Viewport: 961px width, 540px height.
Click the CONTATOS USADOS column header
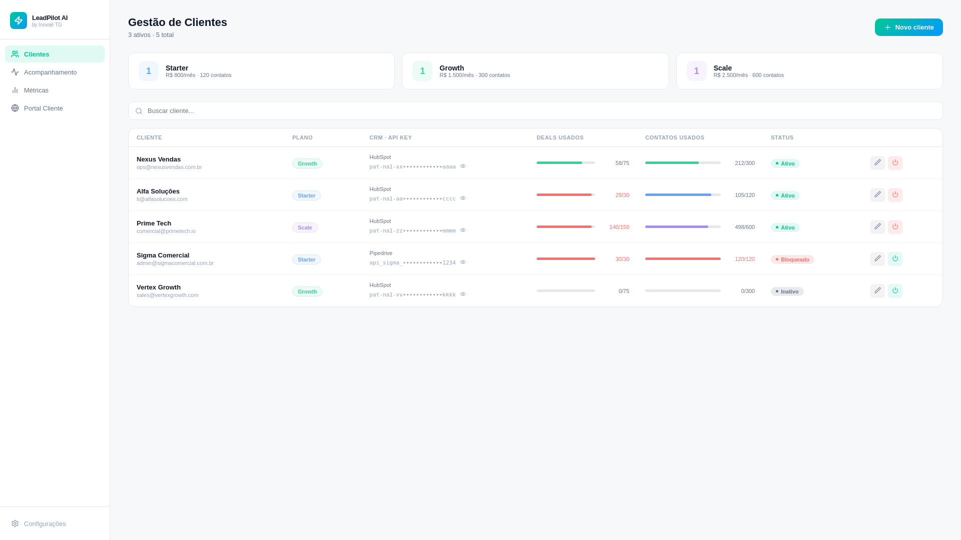click(675, 137)
